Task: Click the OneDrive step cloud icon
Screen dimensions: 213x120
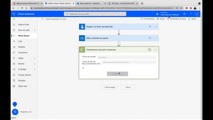Action: click(x=82, y=38)
